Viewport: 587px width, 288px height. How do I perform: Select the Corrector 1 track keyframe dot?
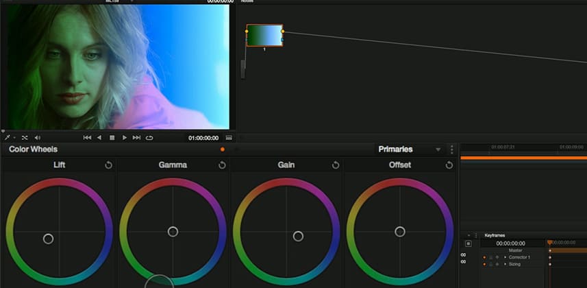point(550,257)
